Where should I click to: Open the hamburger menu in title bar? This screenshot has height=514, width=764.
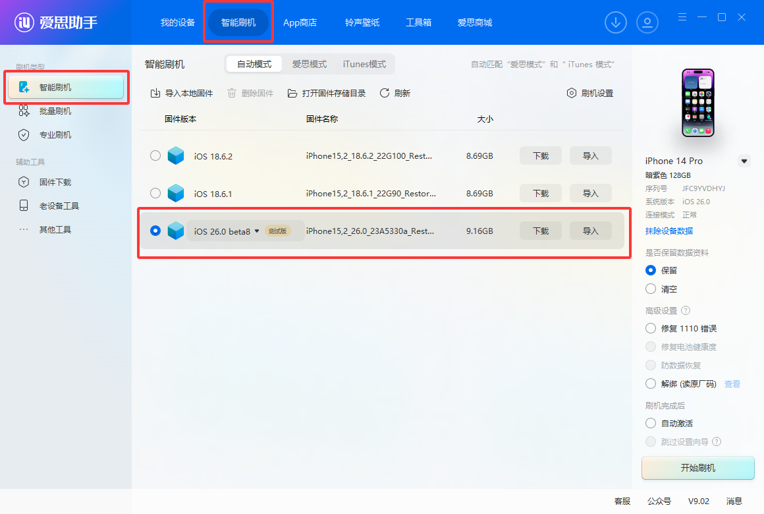tap(682, 17)
